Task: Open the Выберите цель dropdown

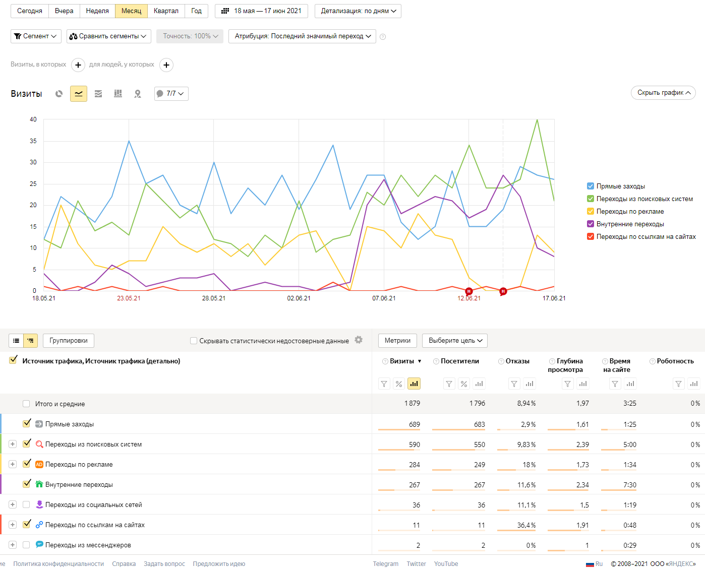Action: pos(455,341)
